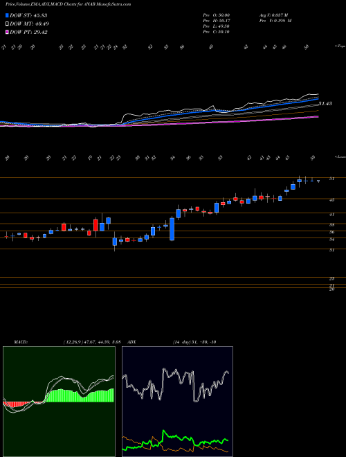Click the 31 price axis label
Viewport: 346px width, 457px height.
tap(331, 250)
